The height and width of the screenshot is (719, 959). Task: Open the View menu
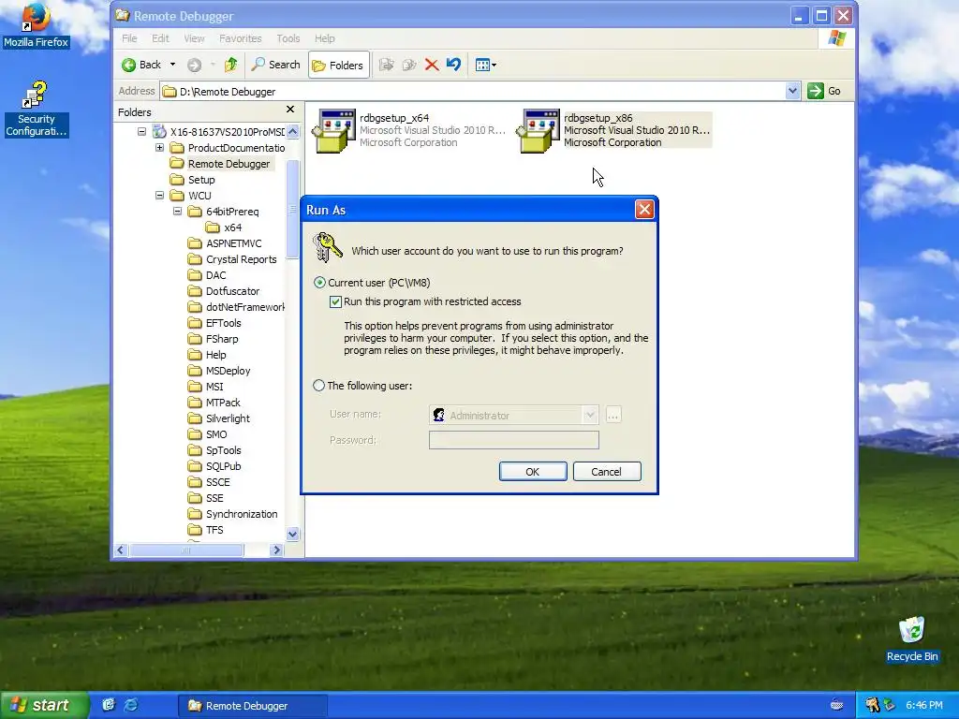(195, 38)
